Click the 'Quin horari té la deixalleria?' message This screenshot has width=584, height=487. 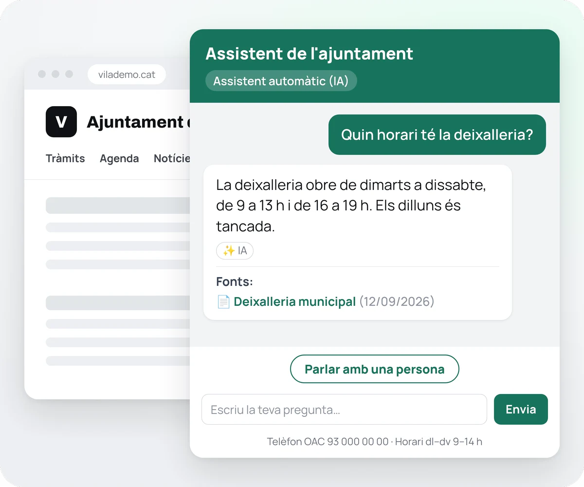tap(437, 134)
